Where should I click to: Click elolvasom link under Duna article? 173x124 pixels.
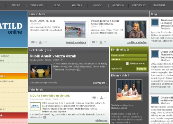click(x=101, y=120)
